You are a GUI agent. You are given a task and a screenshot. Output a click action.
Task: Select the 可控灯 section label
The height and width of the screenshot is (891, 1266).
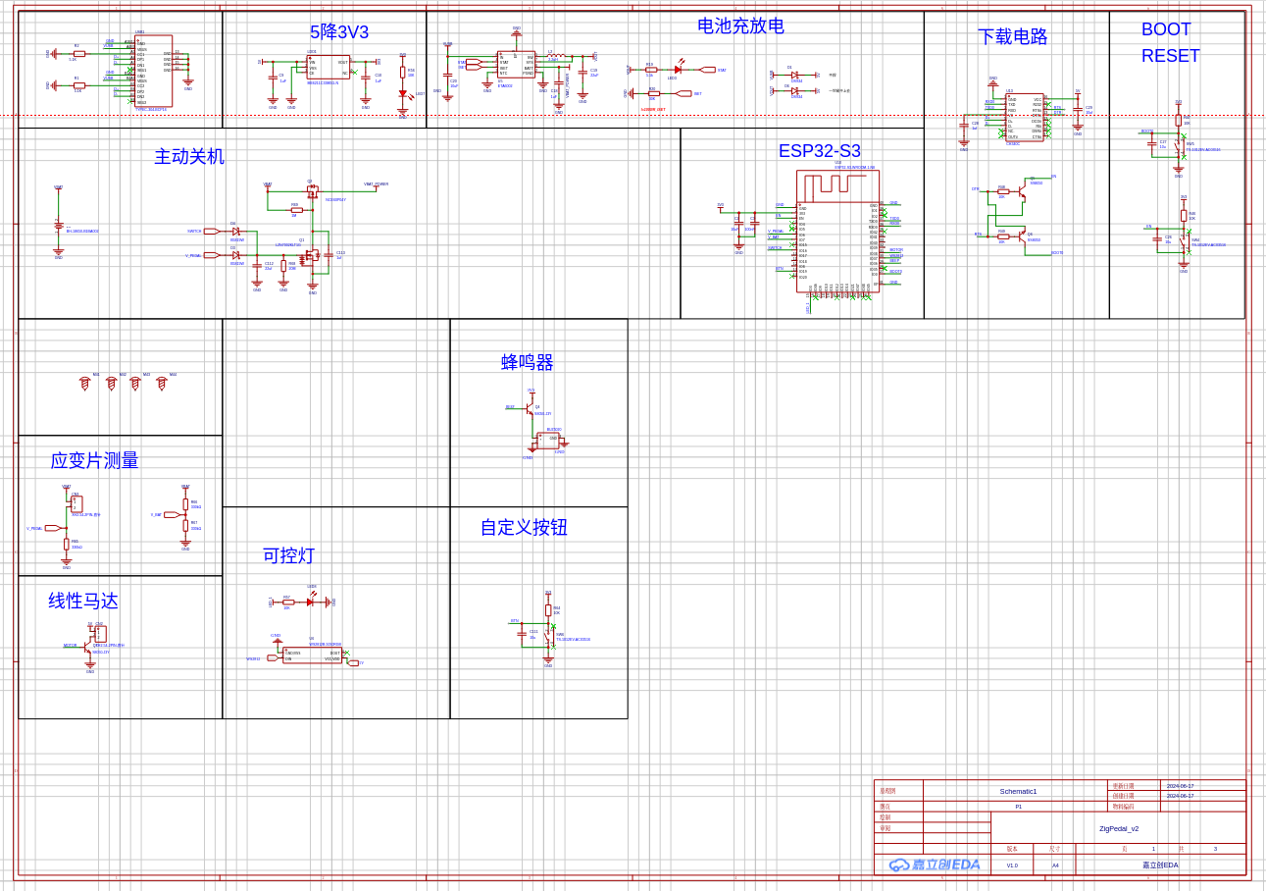(x=288, y=556)
